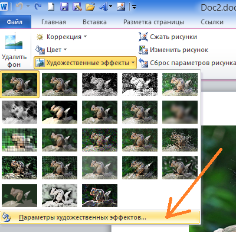This screenshot has height=232, width=236.
Task: Apply the Blur effect thumbnail
Action: (x=180, y=112)
